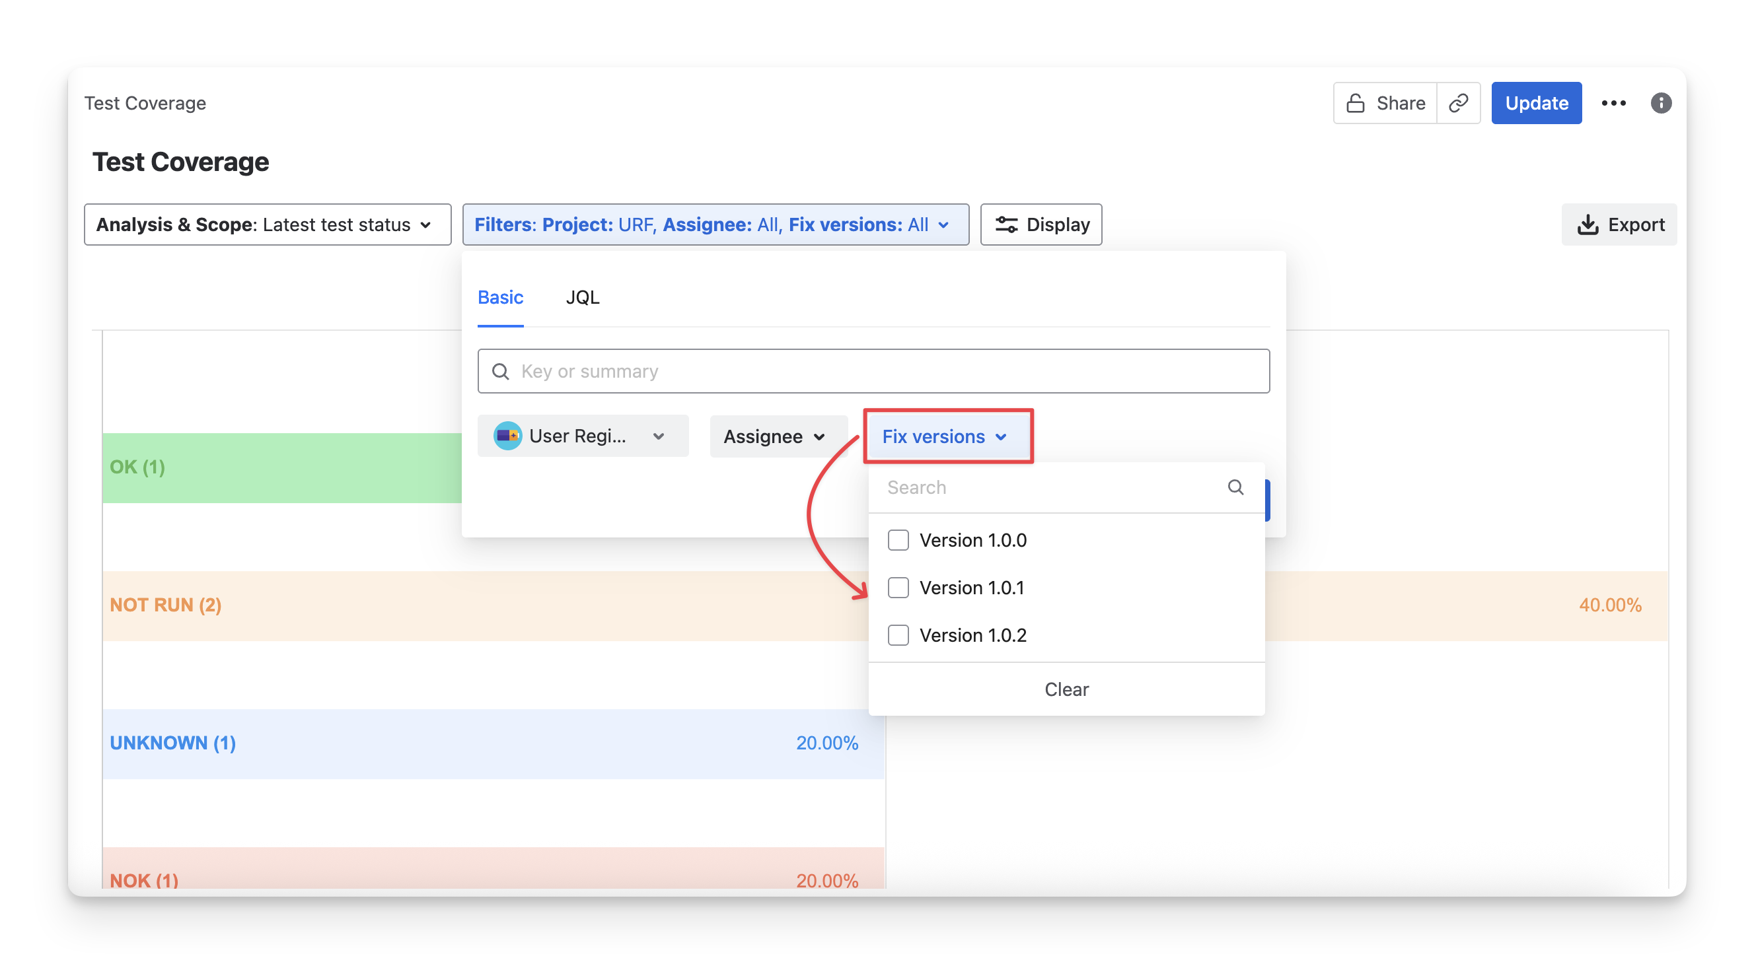Click the info circle icon
Screen dimensions: 1754x964
point(1661,104)
